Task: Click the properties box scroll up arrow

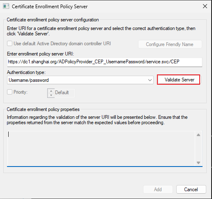Action: pos(198,135)
